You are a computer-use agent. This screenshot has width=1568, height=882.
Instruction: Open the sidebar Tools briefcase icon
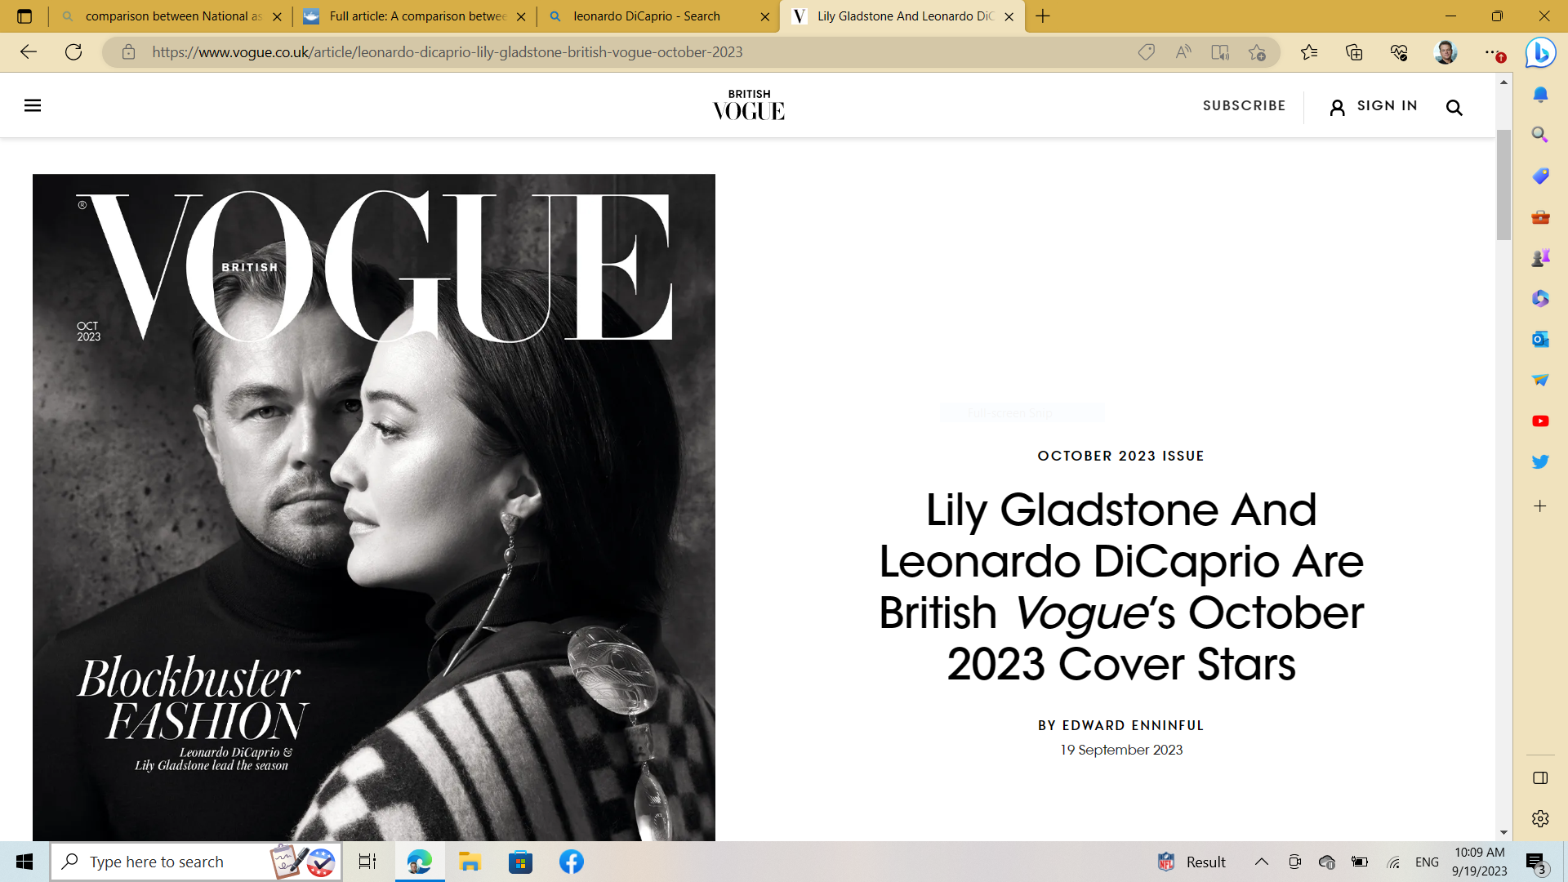point(1540,216)
